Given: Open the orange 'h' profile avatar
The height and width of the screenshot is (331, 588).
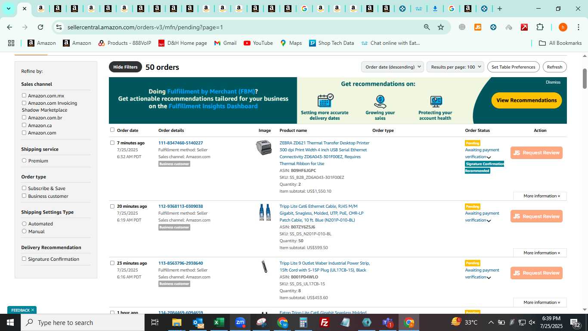Looking at the screenshot, I should (x=563, y=27).
